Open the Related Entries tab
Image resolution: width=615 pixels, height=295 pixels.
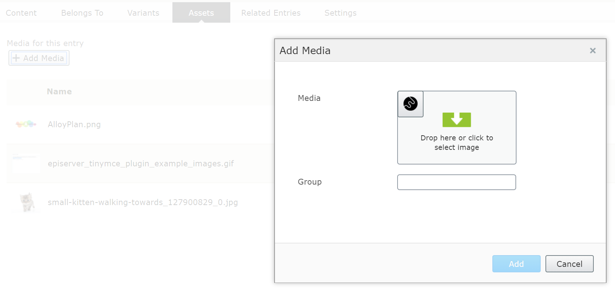coord(271,13)
